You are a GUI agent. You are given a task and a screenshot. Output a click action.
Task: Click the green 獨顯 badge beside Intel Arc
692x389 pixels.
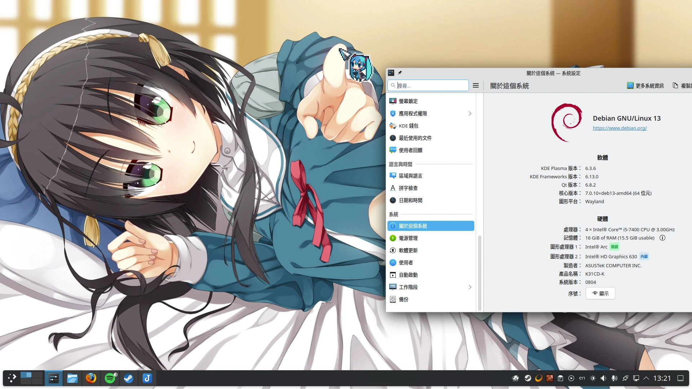(x=614, y=247)
